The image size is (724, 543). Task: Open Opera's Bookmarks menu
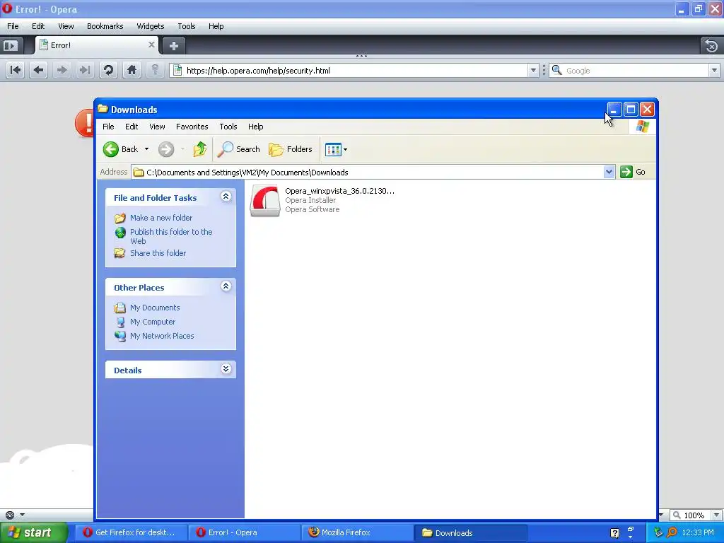[105, 26]
